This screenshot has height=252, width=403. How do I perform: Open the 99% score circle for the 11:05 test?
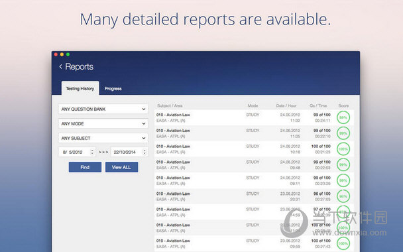(343, 133)
